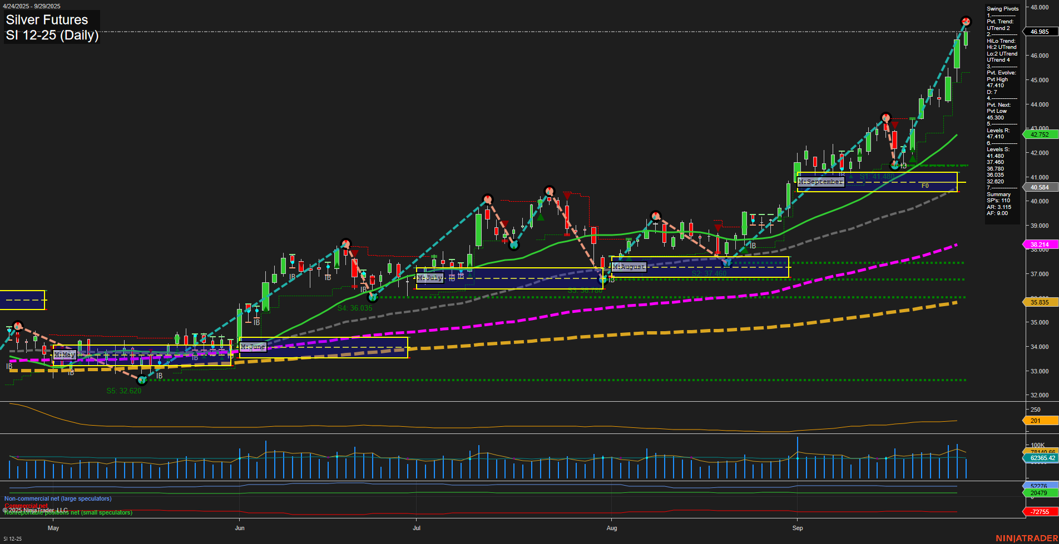Select the SI 12-25 chart tab

[12, 538]
